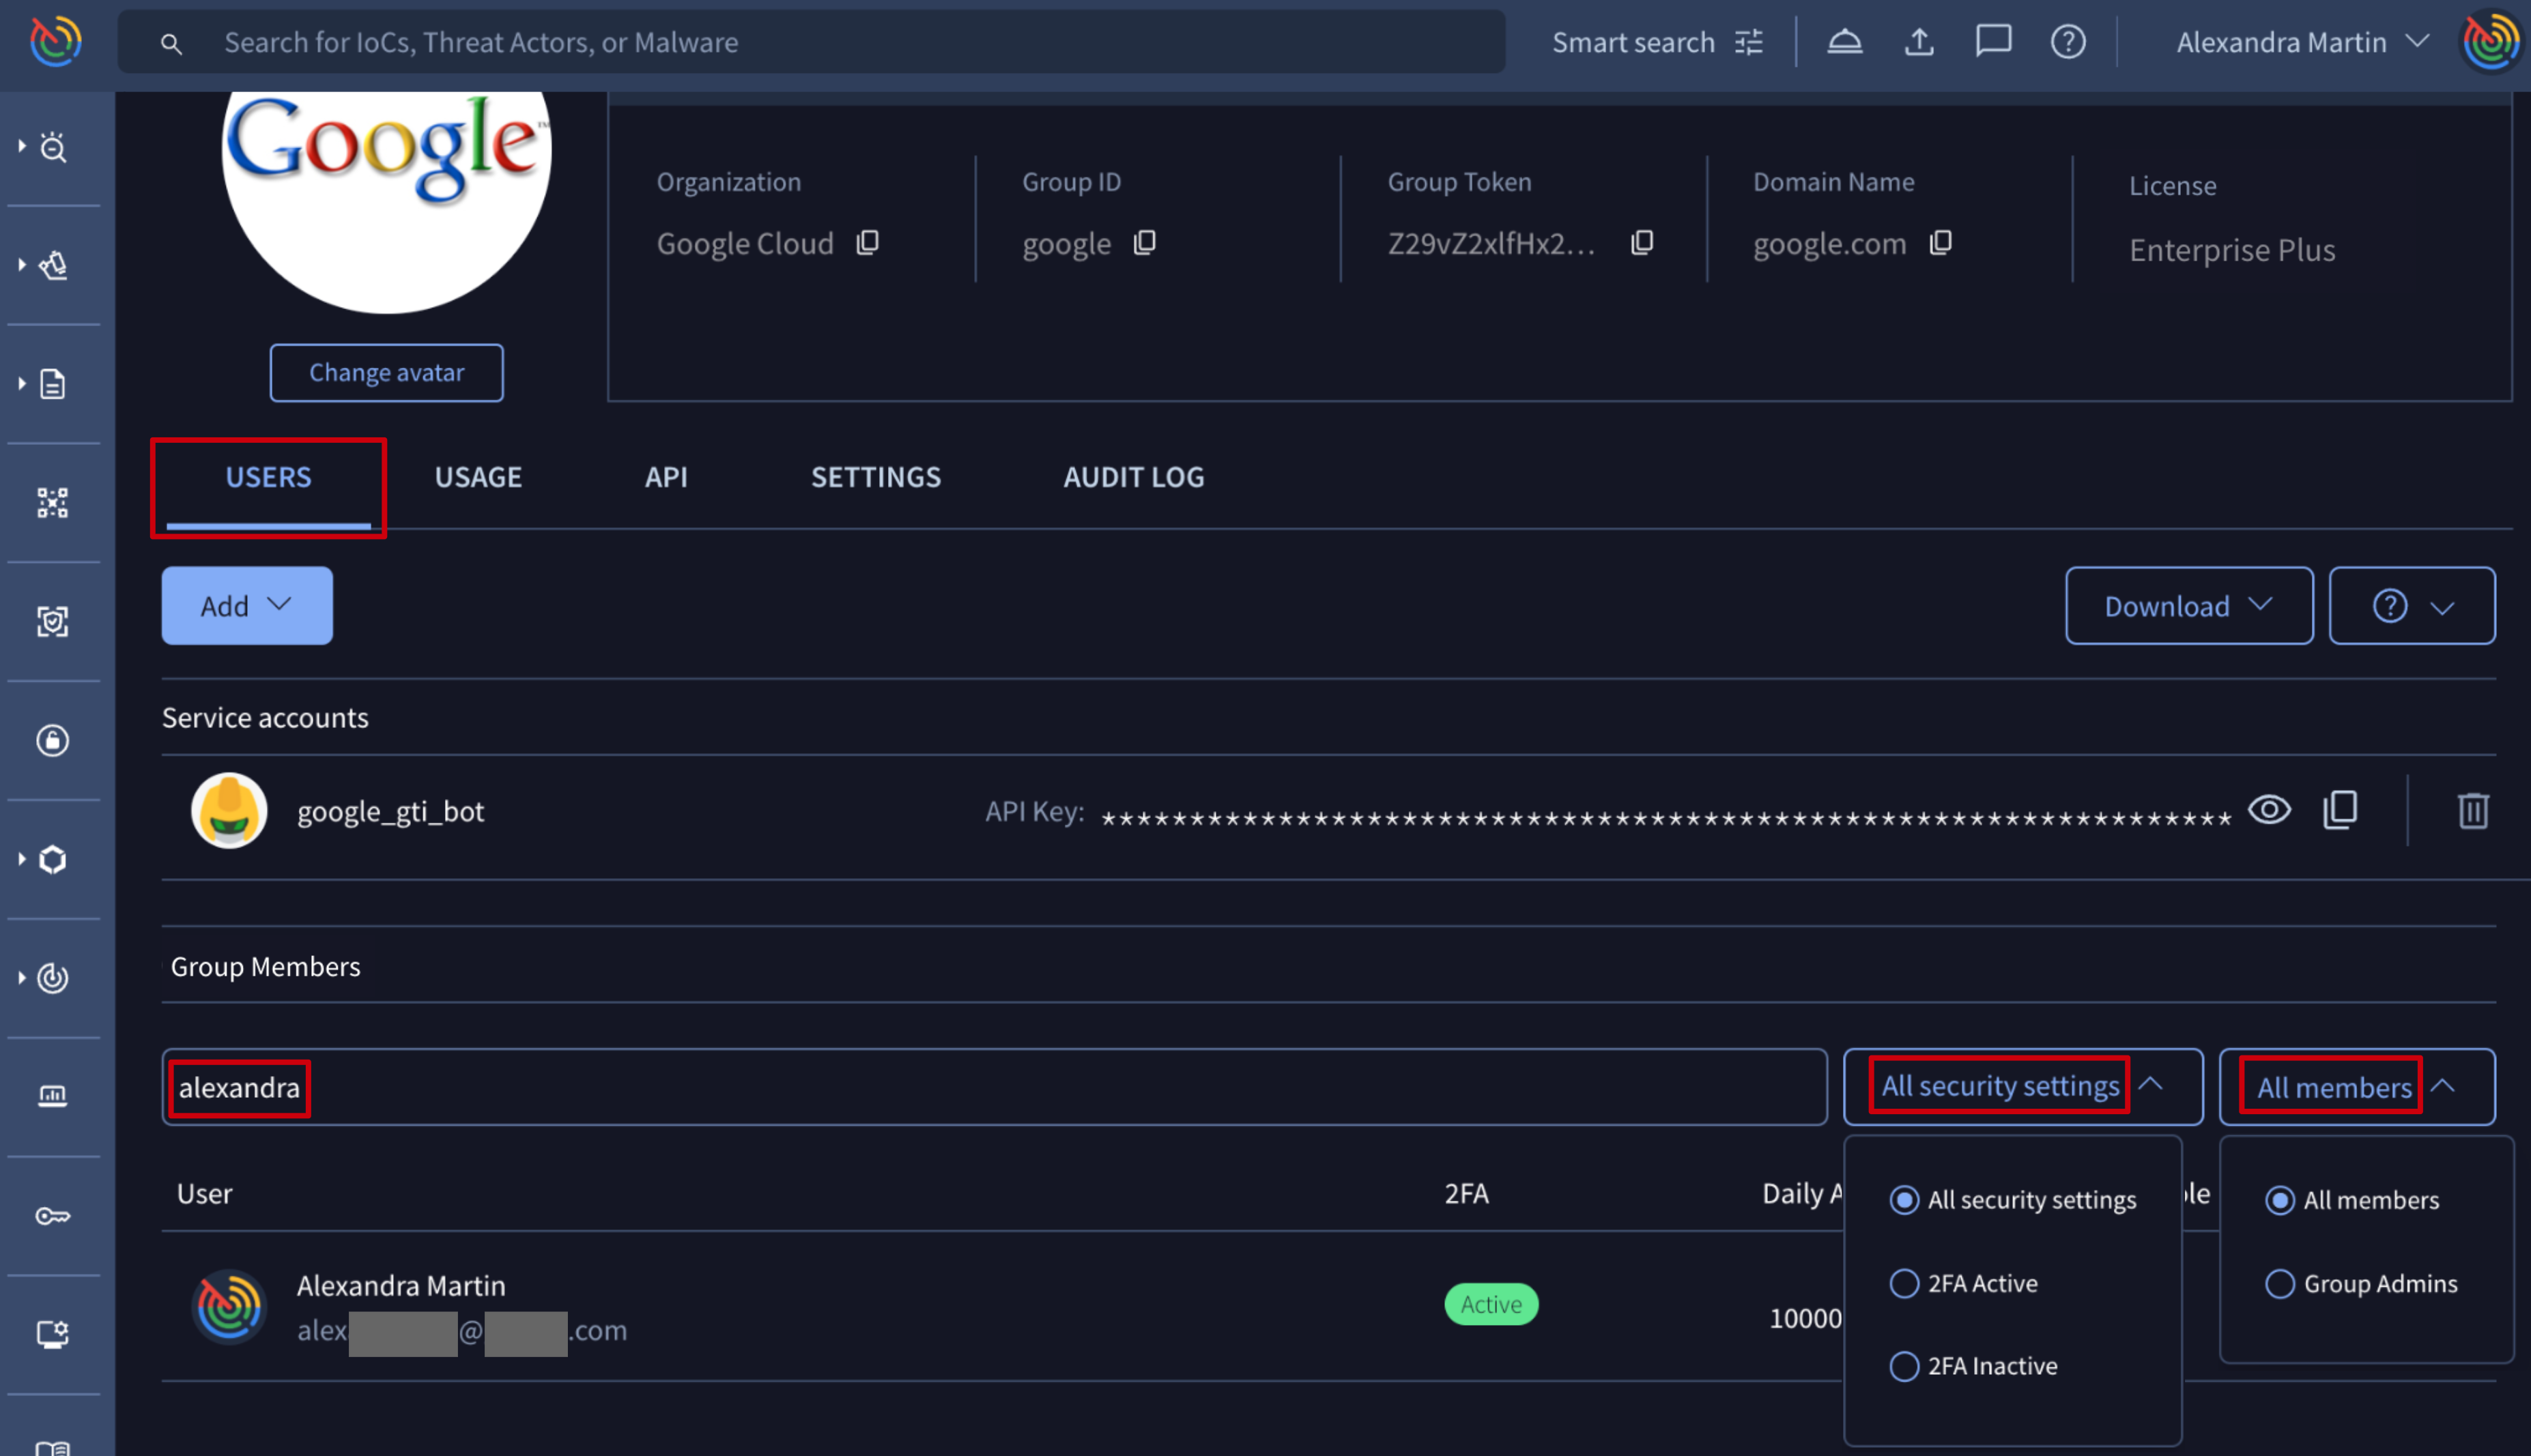The image size is (2531, 1456).
Task: Switch to the SETTINGS tab
Action: tap(875, 477)
